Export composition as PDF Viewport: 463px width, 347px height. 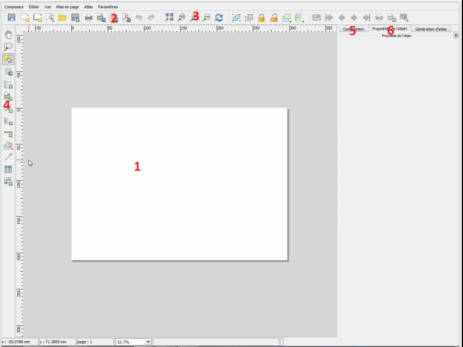point(127,18)
